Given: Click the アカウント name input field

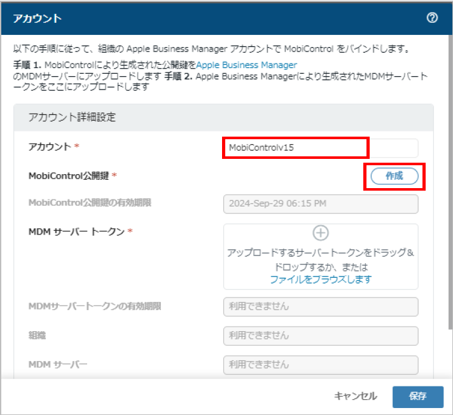Looking at the screenshot, I should [321, 148].
